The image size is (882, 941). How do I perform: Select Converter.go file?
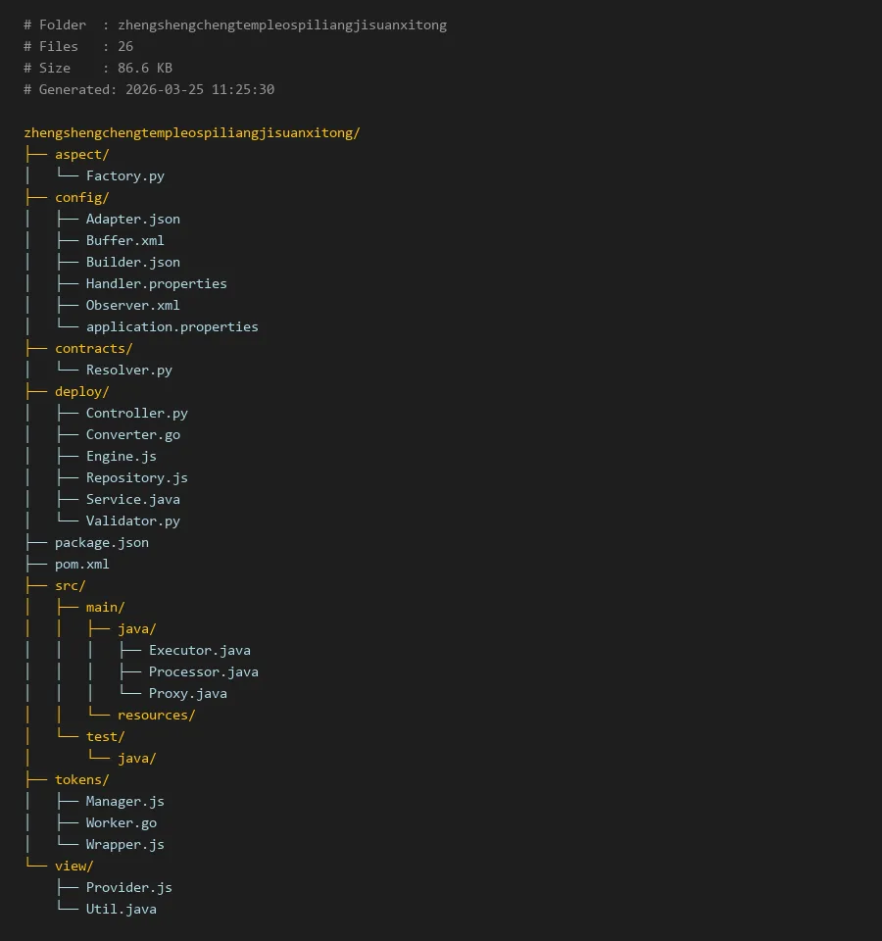(132, 434)
